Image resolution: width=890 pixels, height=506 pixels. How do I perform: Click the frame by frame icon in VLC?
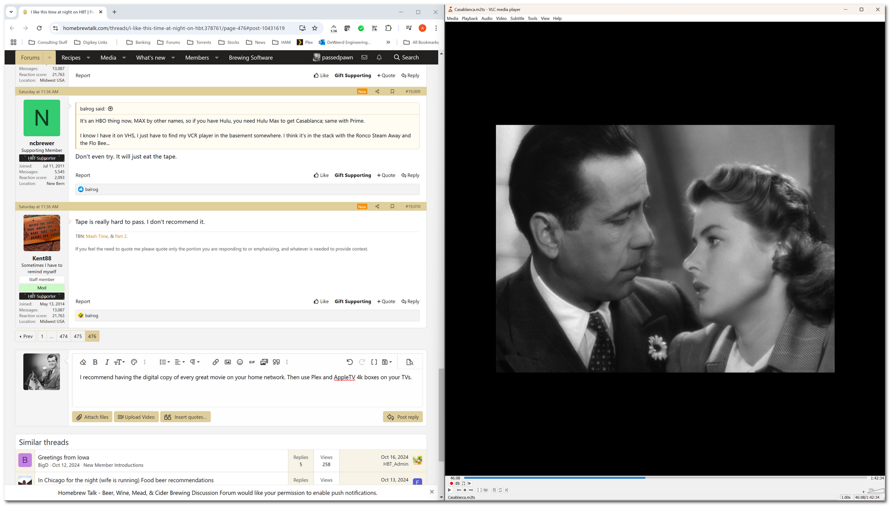point(470,483)
